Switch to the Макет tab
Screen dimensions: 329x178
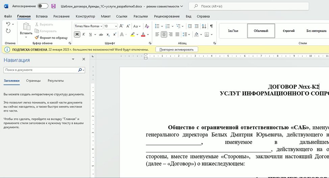(106, 16)
